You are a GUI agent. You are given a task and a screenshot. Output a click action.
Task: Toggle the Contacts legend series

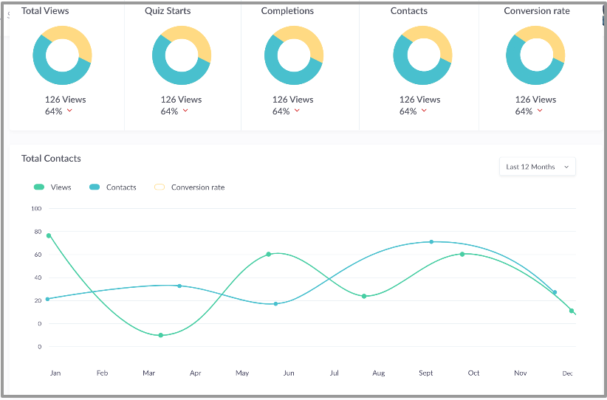(x=113, y=187)
